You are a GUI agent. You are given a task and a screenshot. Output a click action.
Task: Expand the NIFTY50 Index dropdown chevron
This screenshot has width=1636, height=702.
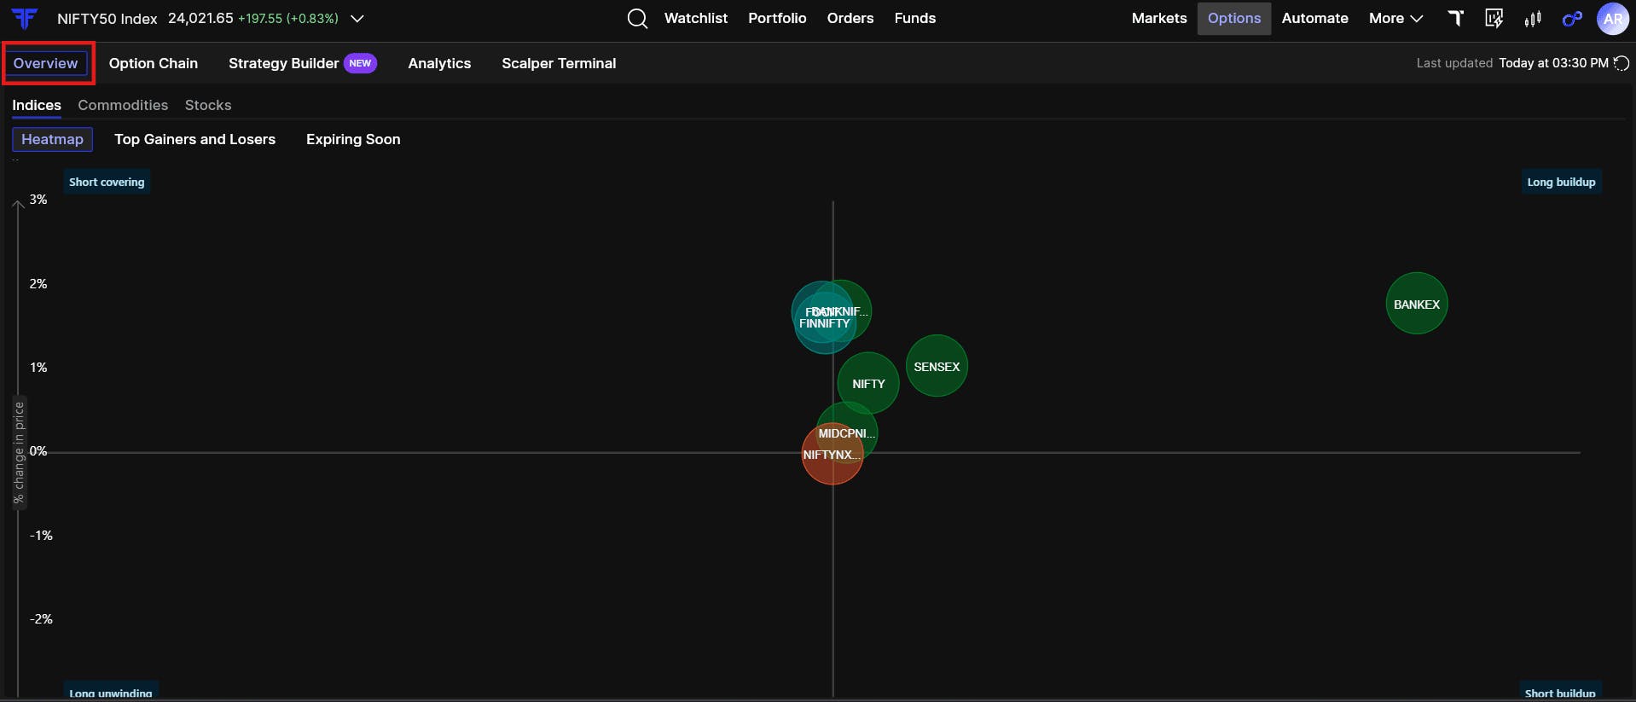click(x=357, y=19)
